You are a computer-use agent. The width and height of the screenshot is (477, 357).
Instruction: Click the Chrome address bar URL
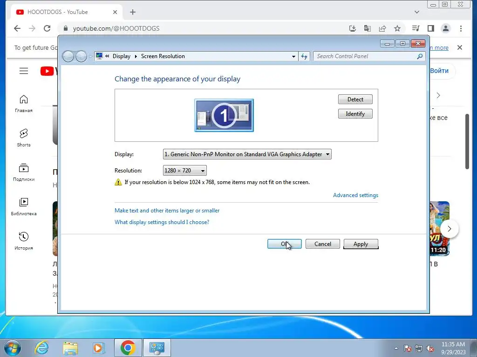pos(116,28)
